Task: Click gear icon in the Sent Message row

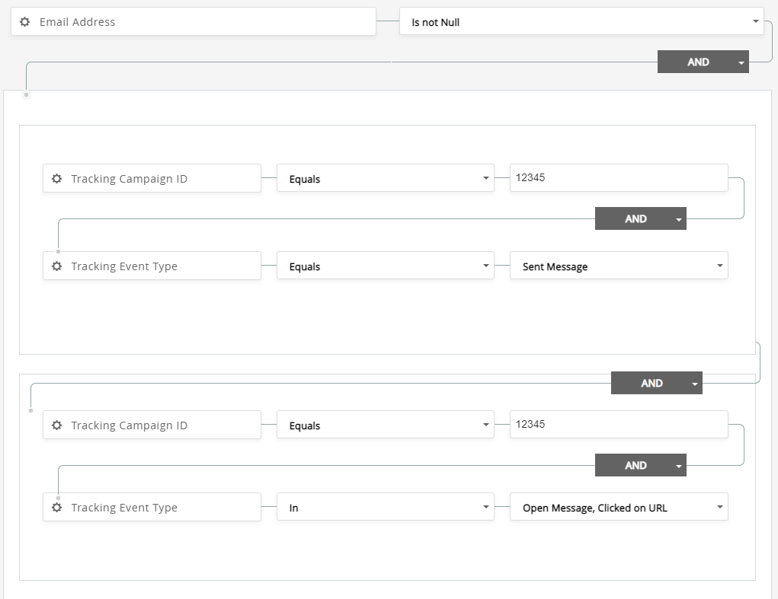Action: (x=56, y=266)
